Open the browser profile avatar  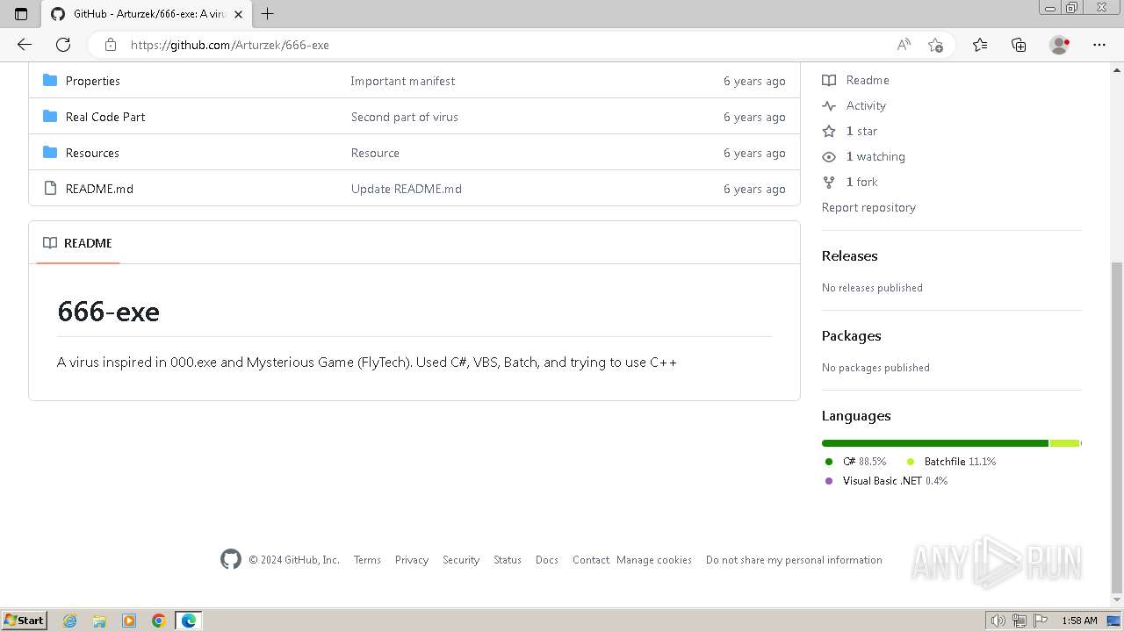pos(1060,45)
